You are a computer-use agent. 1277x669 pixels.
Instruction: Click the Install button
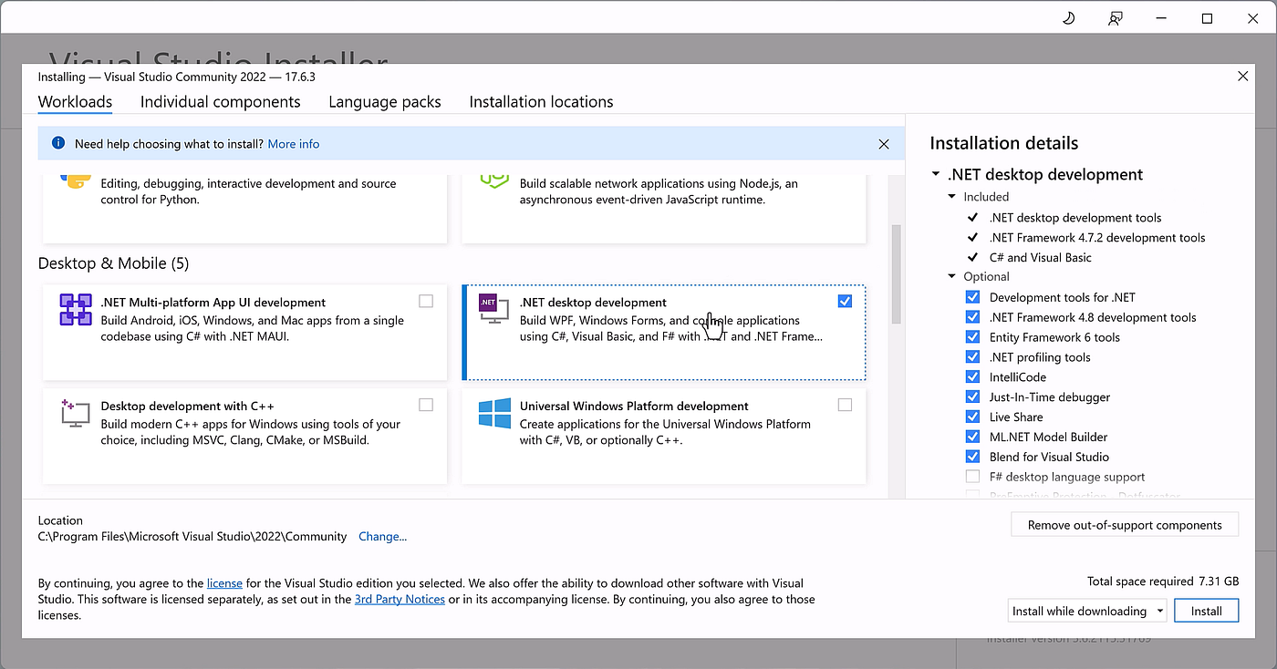(x=1206, y=611)
